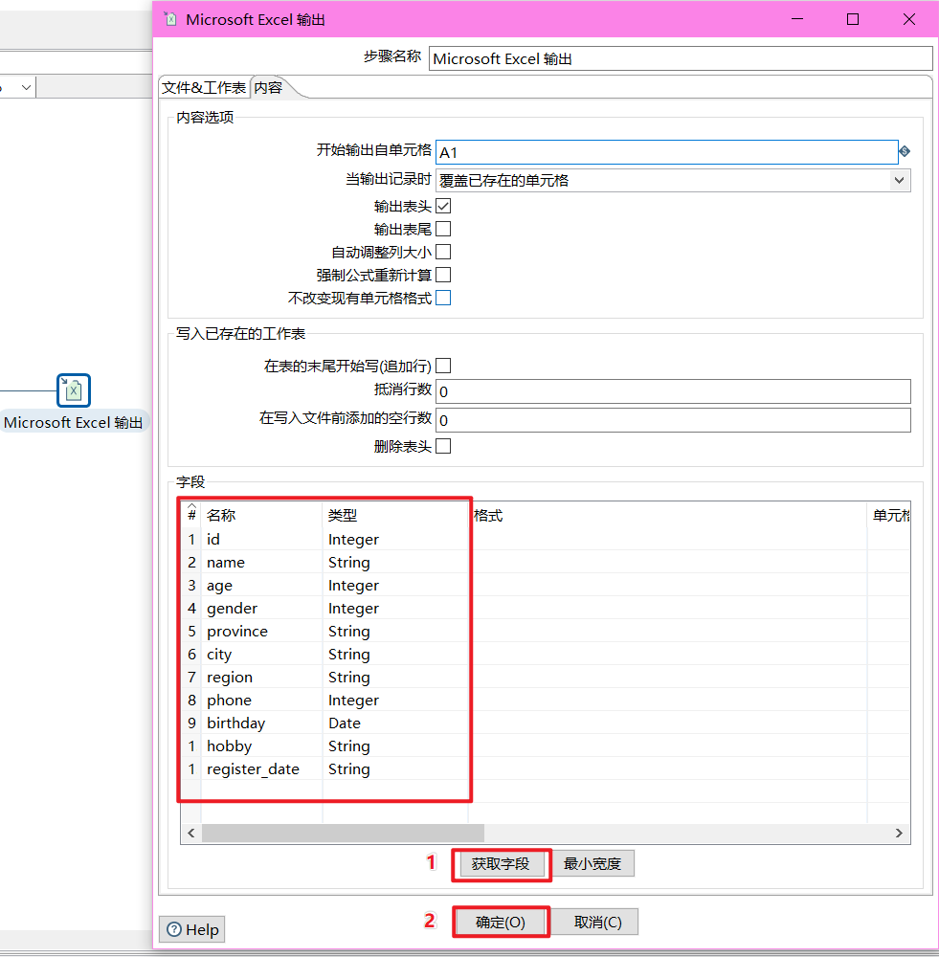Click the 名称 column header

261,515
